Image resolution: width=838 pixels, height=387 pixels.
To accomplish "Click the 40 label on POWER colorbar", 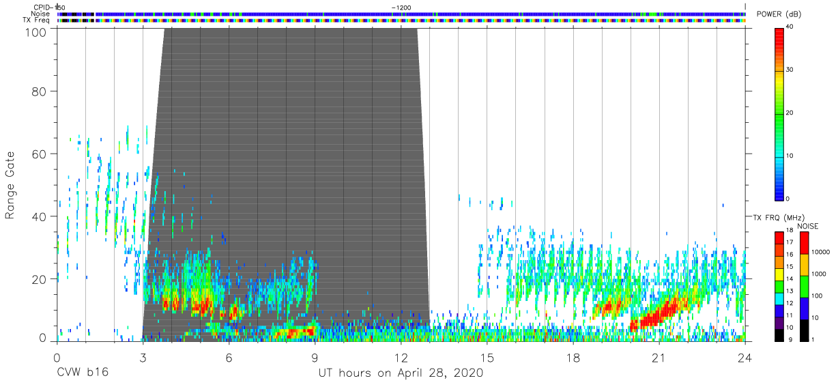I will click(x=790, y=27).
